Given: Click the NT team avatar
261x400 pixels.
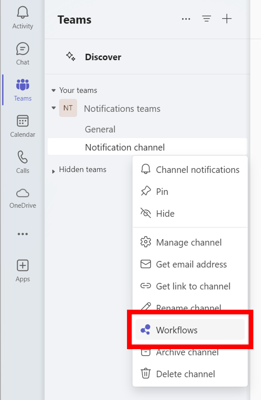Looking at the screenshot, I should pyautogui.click(x=68, y=108).
